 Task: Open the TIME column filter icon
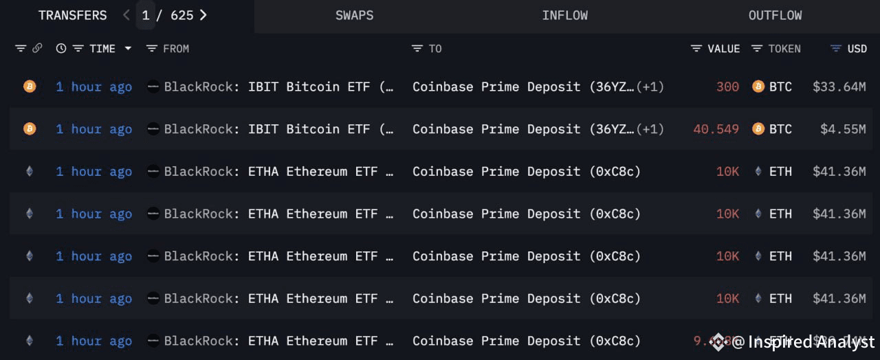click(78, 49)
